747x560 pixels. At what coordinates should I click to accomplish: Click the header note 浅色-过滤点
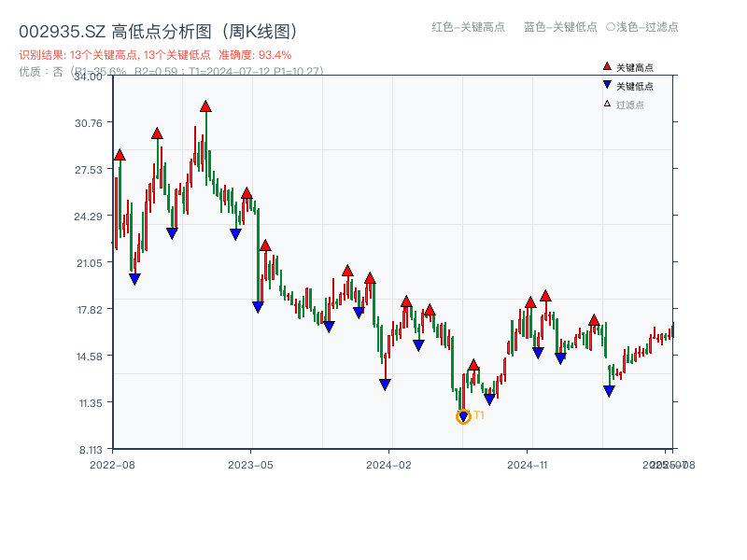[642, 27]
